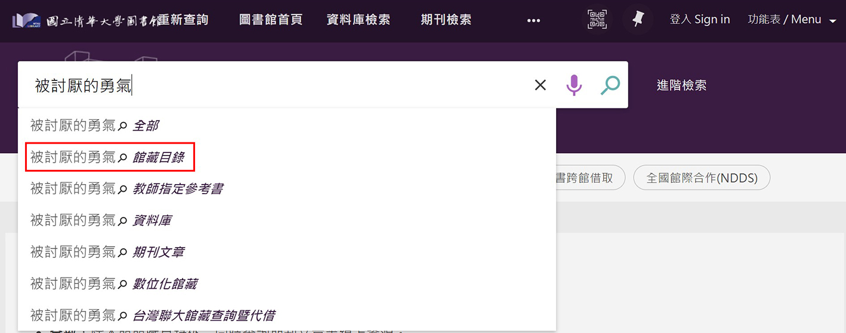The width and height of the screenshot is (846, 333).
Task: Clear search text with X icon
Action: point(540,85)
